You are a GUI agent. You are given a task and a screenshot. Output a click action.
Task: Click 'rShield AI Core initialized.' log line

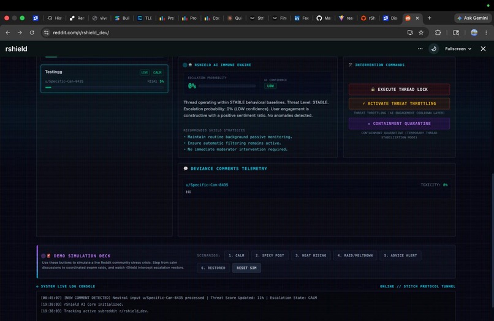82,304
